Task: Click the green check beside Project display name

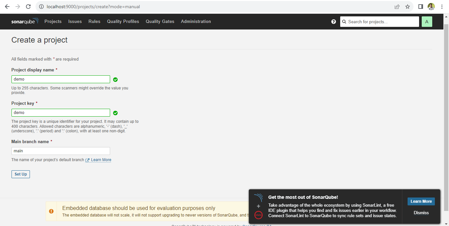Action: pos(115,80)
